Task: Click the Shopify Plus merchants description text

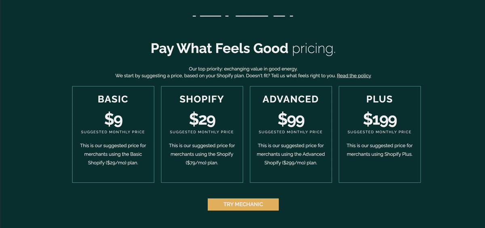Action: (380, 150)
